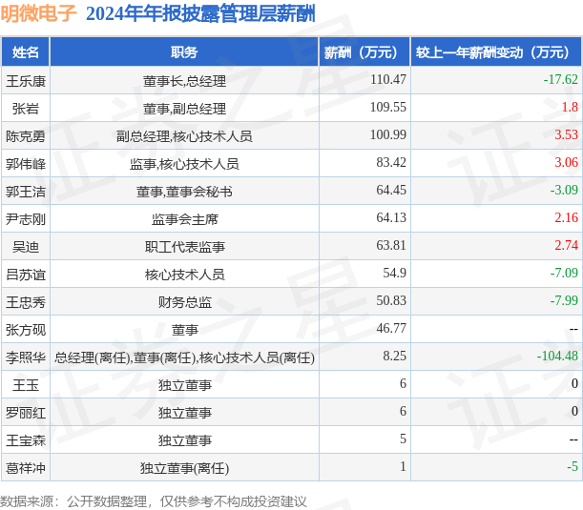583x510 pixels.
Task: Click salary value 64.13
Action: pyautogui.click(x=391, y=217)
